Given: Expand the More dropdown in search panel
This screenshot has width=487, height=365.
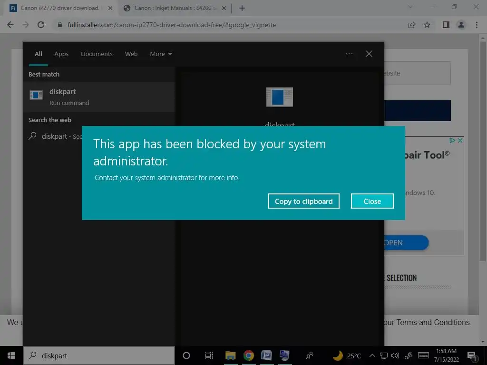Looking at the screenshot, I should click(x=161, y=54).
